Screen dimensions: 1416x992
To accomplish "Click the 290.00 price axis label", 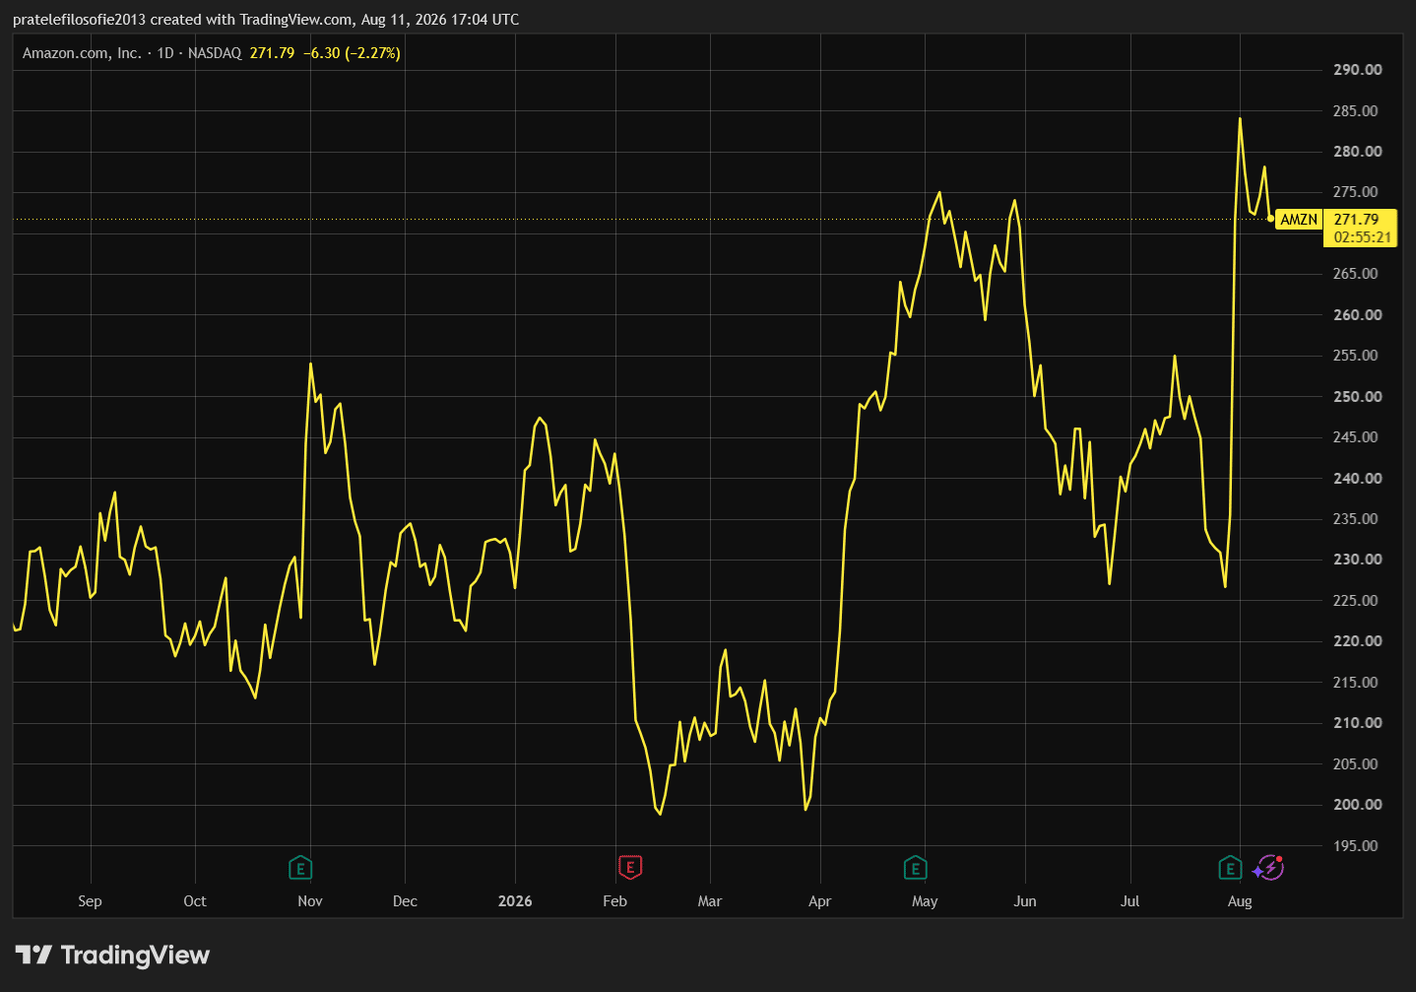I will pyautogui.click(x=1357, y=70).
